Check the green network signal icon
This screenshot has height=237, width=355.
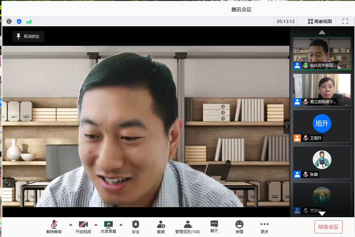coord(29,21)
